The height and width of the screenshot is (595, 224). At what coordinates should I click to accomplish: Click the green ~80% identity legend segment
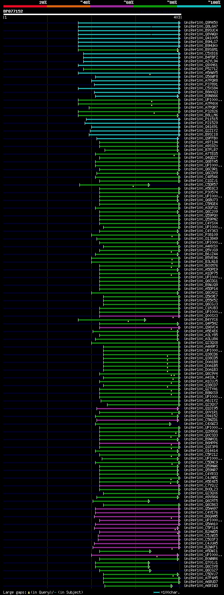(155, 6)
